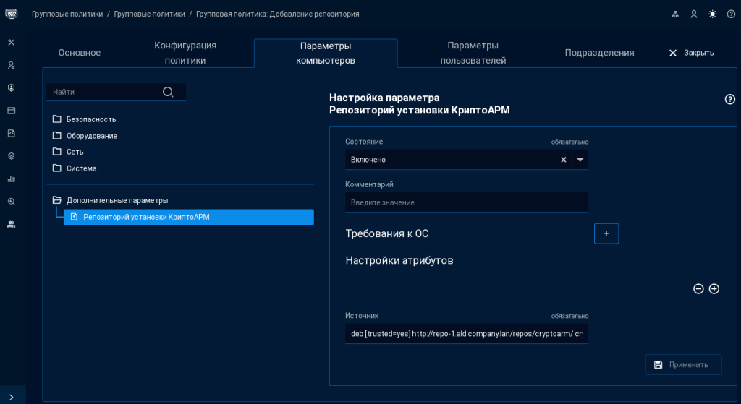This screenshot has width=741, height=404.
Task: Clear the Состояние value with the X
Action: (x=563, y=160)
